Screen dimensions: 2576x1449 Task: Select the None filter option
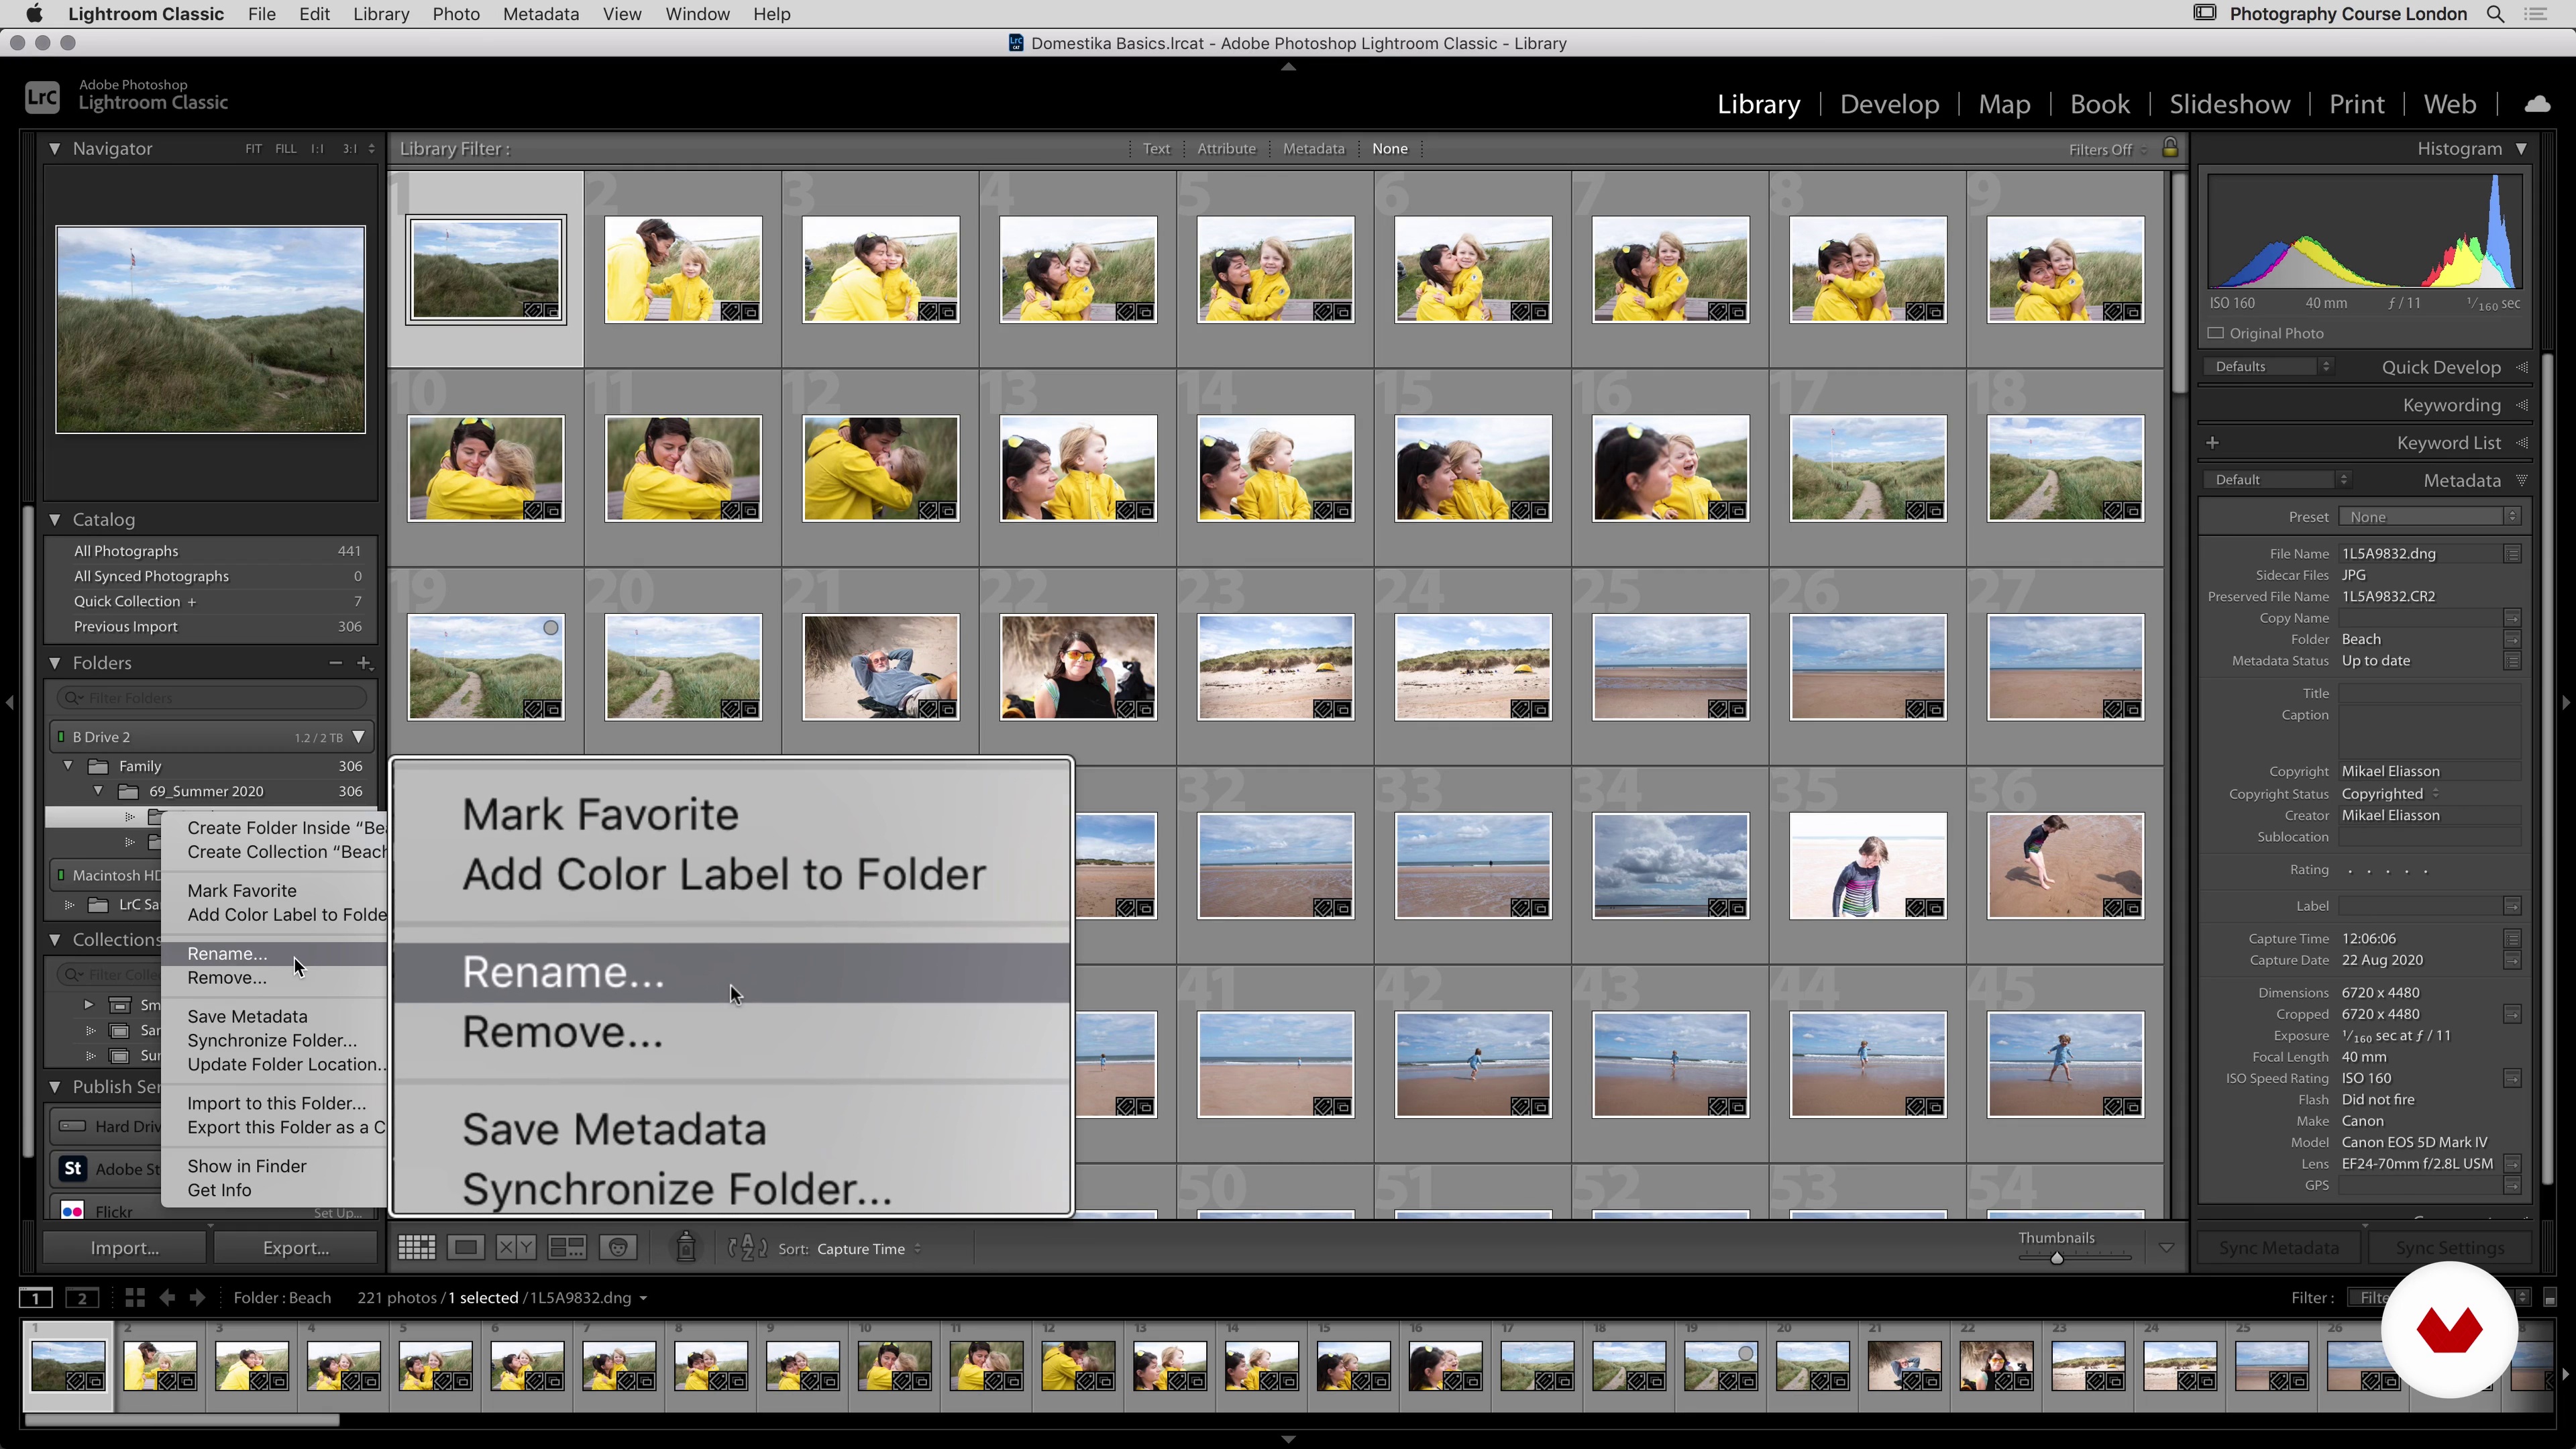tap(1389, 148)
